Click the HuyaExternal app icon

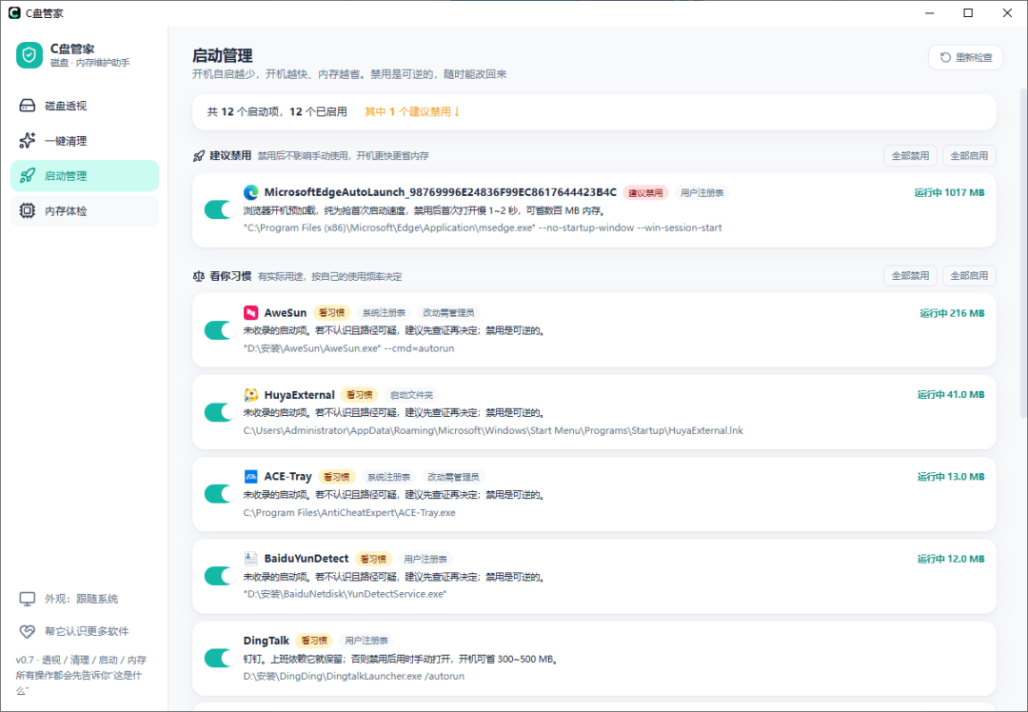click(250, 395)
